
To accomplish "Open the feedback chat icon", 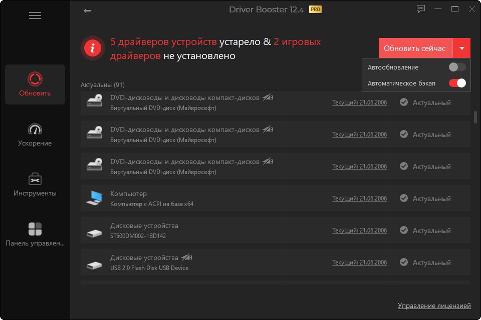I will 420,9.
